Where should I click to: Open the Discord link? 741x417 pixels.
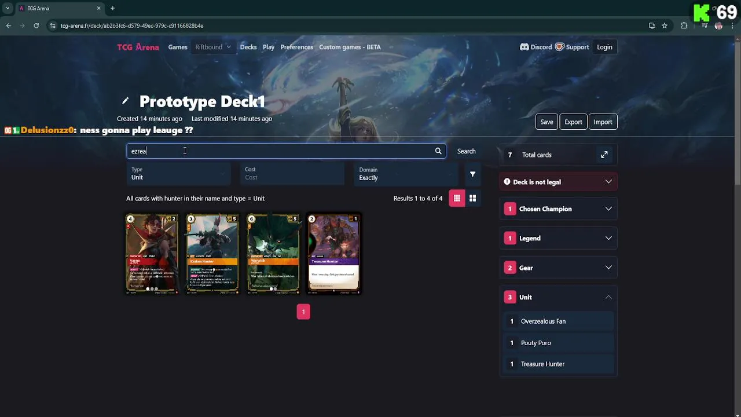[x=535, y=47]
